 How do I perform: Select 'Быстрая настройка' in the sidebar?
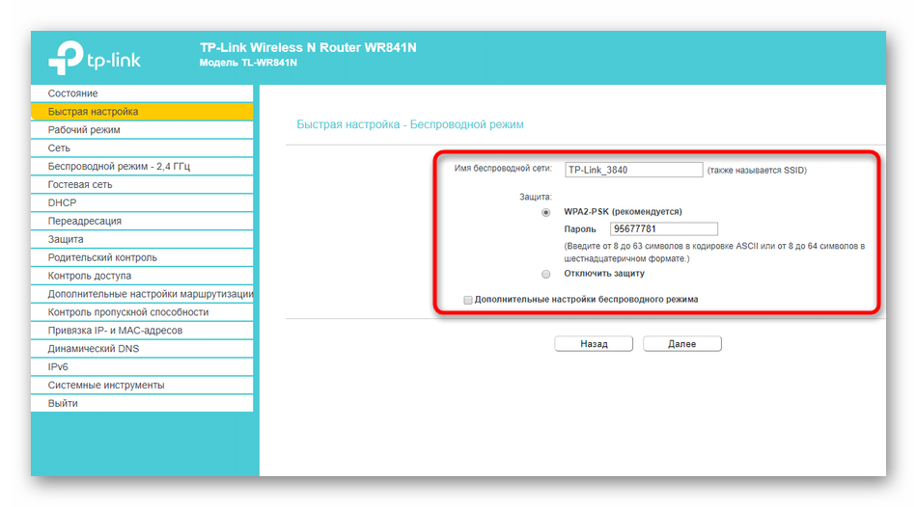coord(93,112)
